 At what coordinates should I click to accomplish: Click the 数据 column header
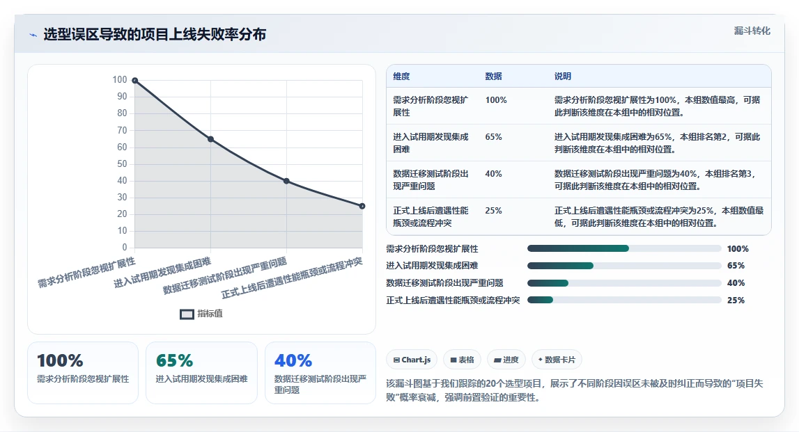pos(493,77)
